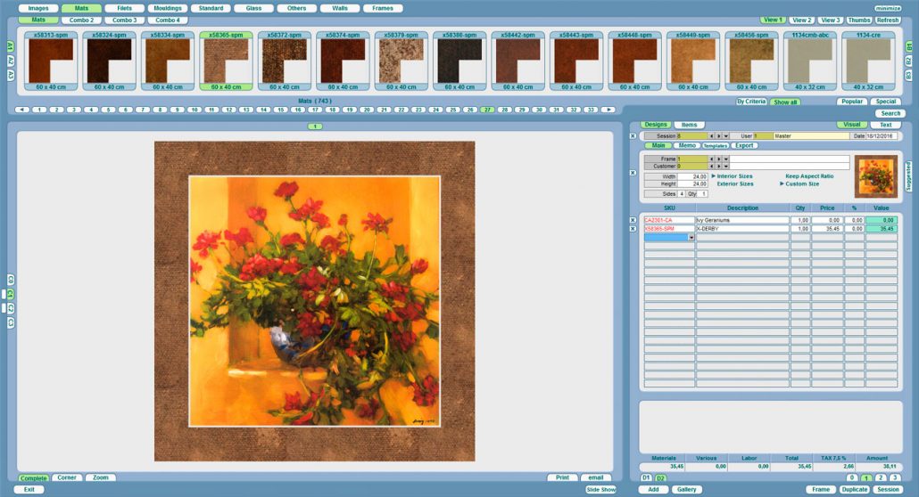Switch to Combo 2 sub-tab
This screenshot has width=919, height=497.
pyautogui.click(x=81, y=20)
